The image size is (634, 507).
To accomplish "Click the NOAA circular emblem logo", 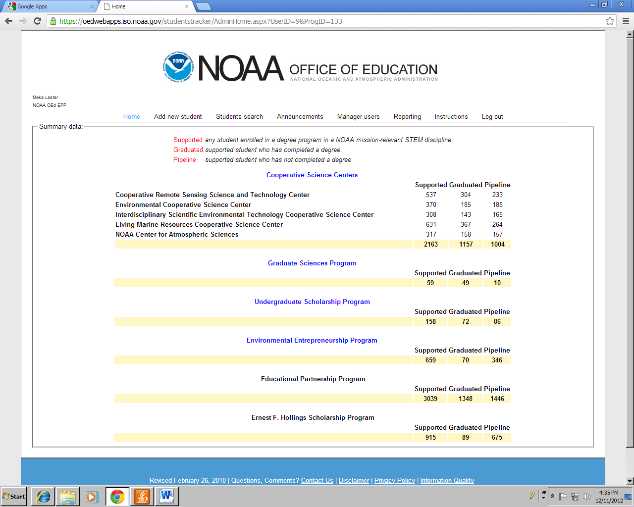I will [x=178, y=67].
